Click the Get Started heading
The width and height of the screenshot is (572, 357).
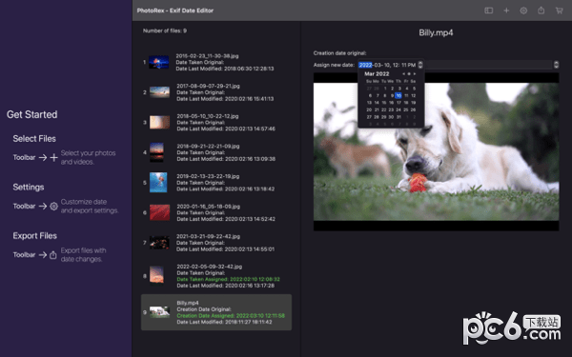[x=32, y=114]
